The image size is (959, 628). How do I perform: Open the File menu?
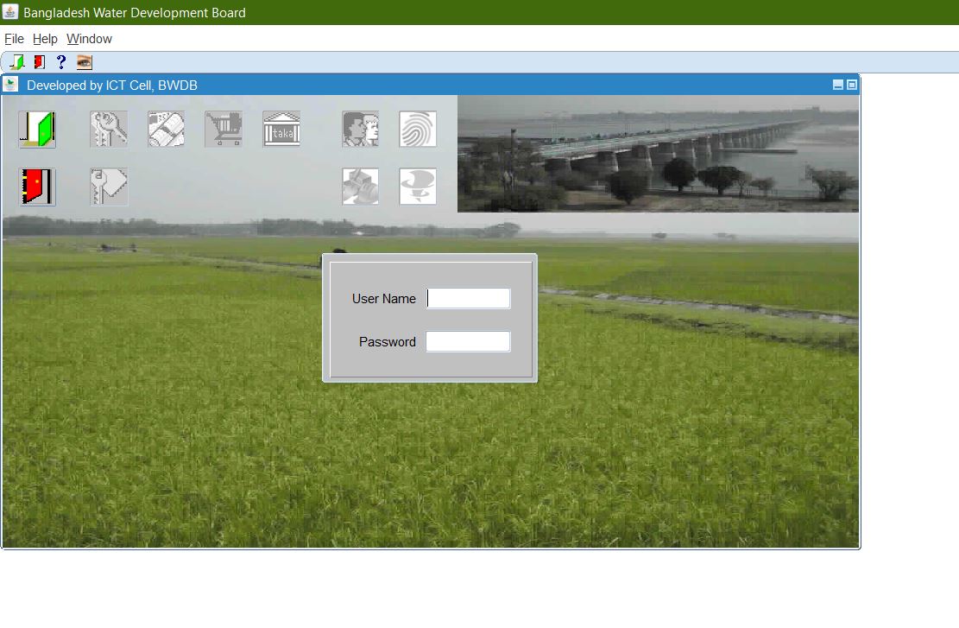point(14,39)
